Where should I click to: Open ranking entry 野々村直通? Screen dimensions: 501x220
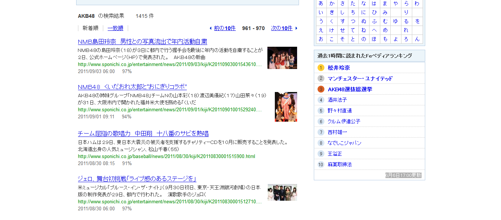point(340,111)
